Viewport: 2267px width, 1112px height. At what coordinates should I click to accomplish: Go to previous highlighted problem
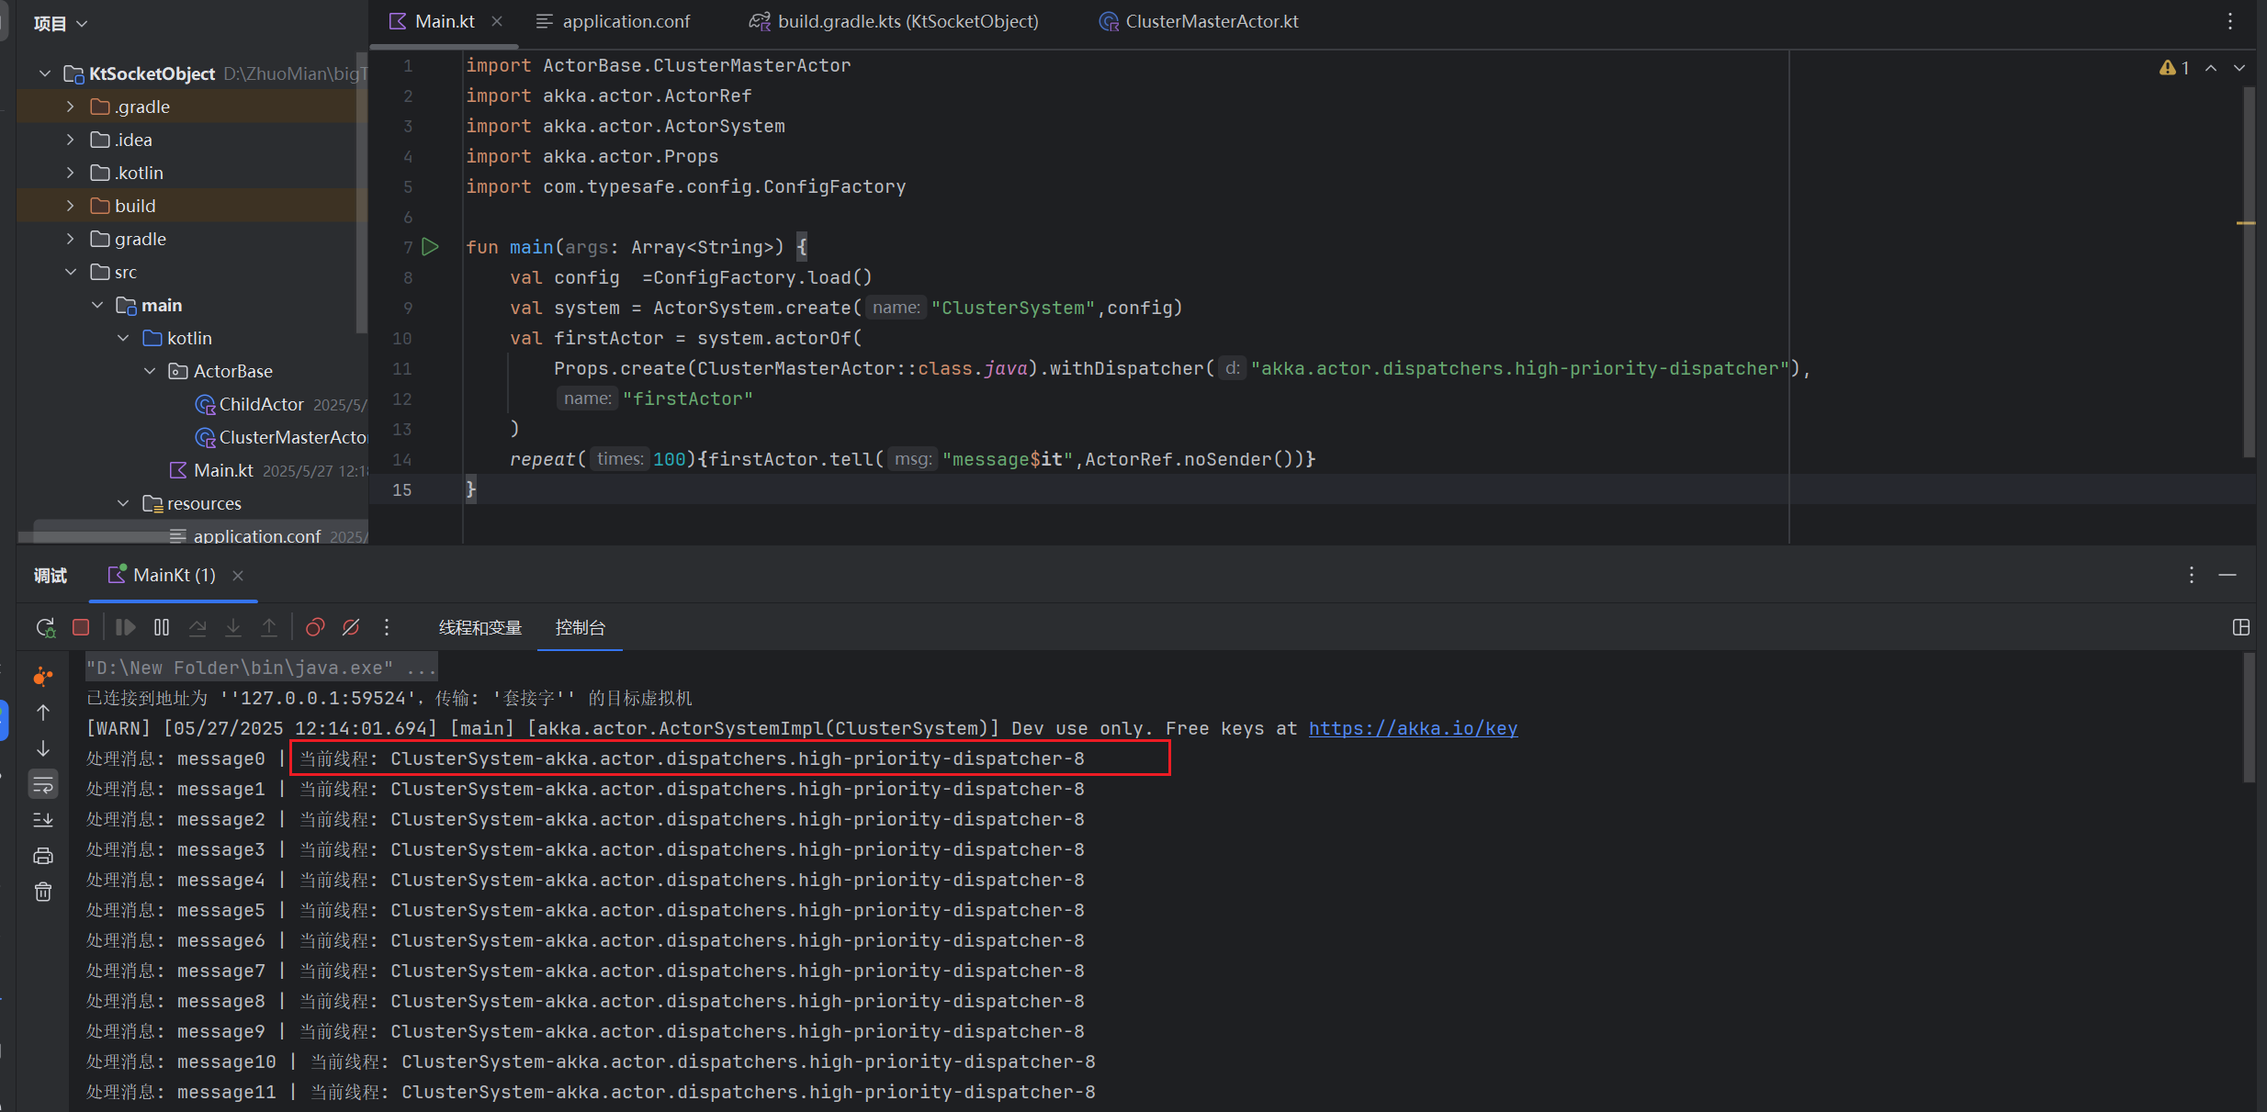coord(2211,68)
